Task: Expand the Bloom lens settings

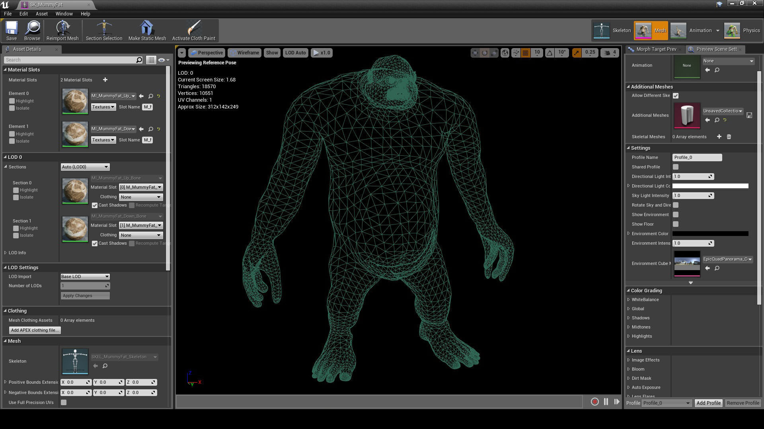Action: (629, 369)
